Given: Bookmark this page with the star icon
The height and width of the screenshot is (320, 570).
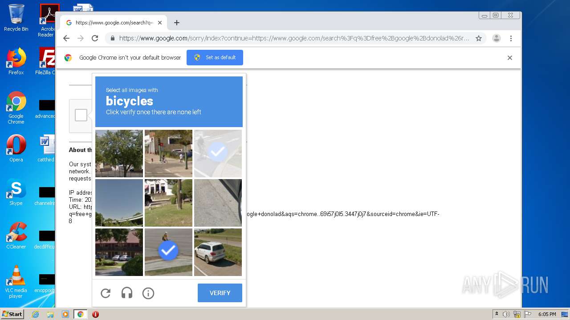Looking at the screenshot, I should click(x=479, y=38).
